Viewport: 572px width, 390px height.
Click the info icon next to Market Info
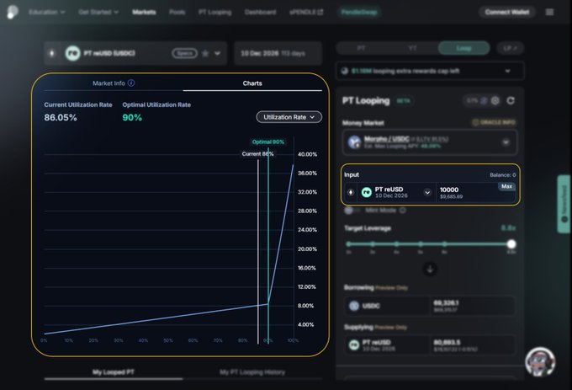pyautogui.click(x=131, y=83)
